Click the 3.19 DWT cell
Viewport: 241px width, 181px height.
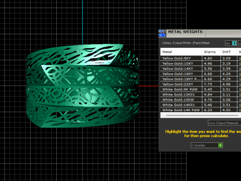[228, 63]
